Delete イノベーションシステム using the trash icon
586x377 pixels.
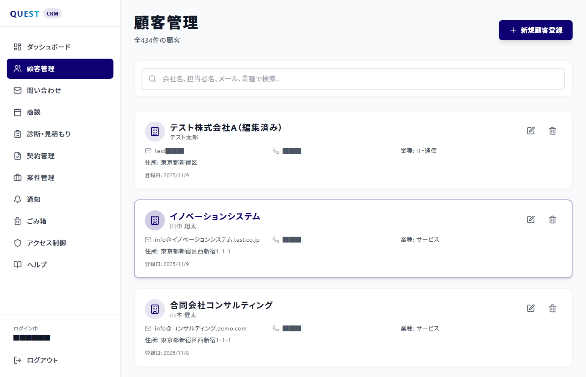click(552, 219)
